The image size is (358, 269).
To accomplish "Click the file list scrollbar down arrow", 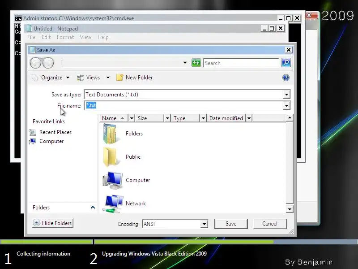I will coord(290,209).
